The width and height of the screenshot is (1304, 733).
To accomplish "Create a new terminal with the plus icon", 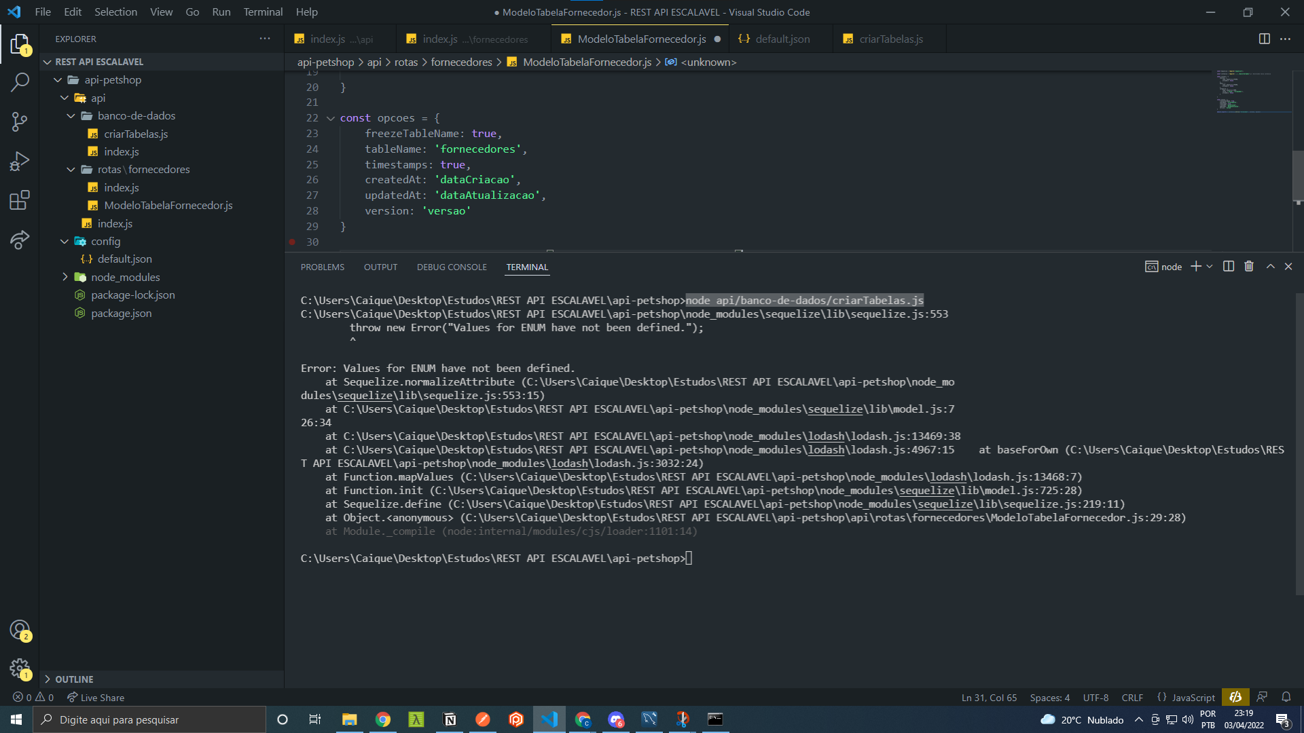I will [1195, 266].
